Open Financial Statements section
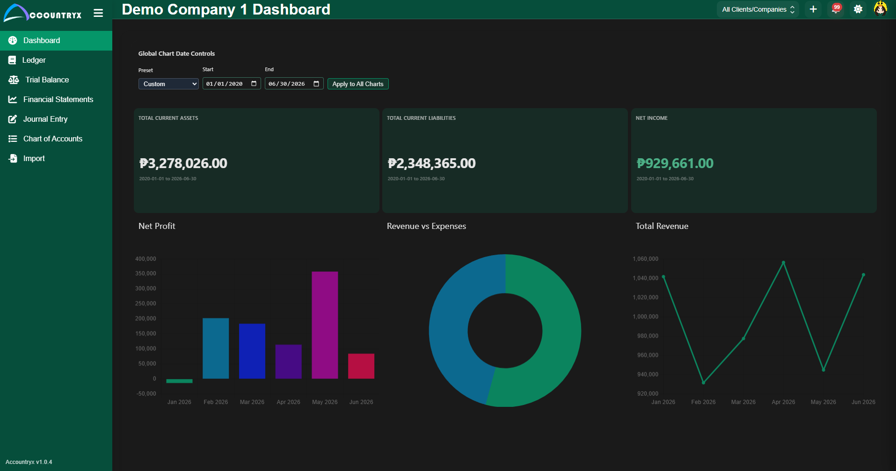 (x=56, y=100)
